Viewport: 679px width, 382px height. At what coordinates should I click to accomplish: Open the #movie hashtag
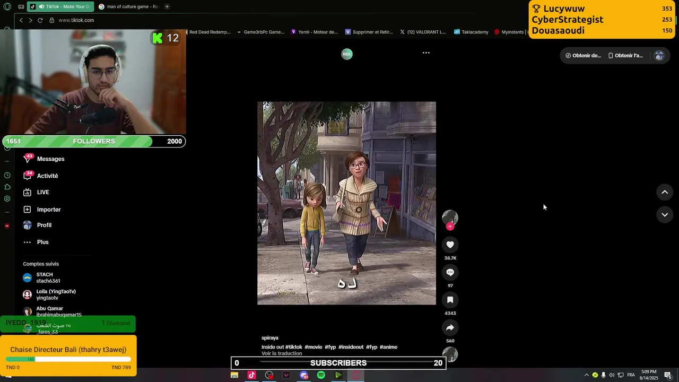point(313,347)
